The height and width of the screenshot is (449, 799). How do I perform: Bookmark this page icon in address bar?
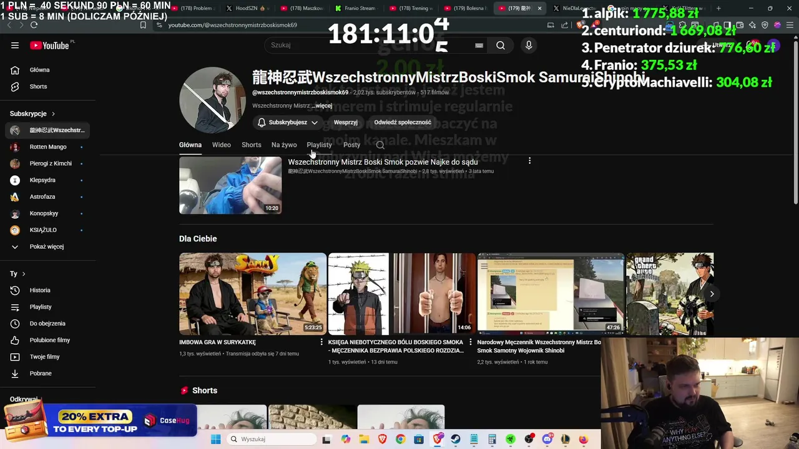[x=143, y=25]
